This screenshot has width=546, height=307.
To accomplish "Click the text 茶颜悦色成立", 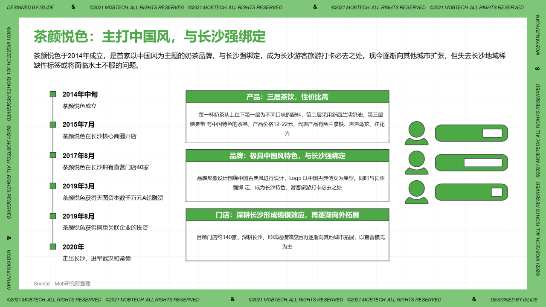I will point(80,106).
